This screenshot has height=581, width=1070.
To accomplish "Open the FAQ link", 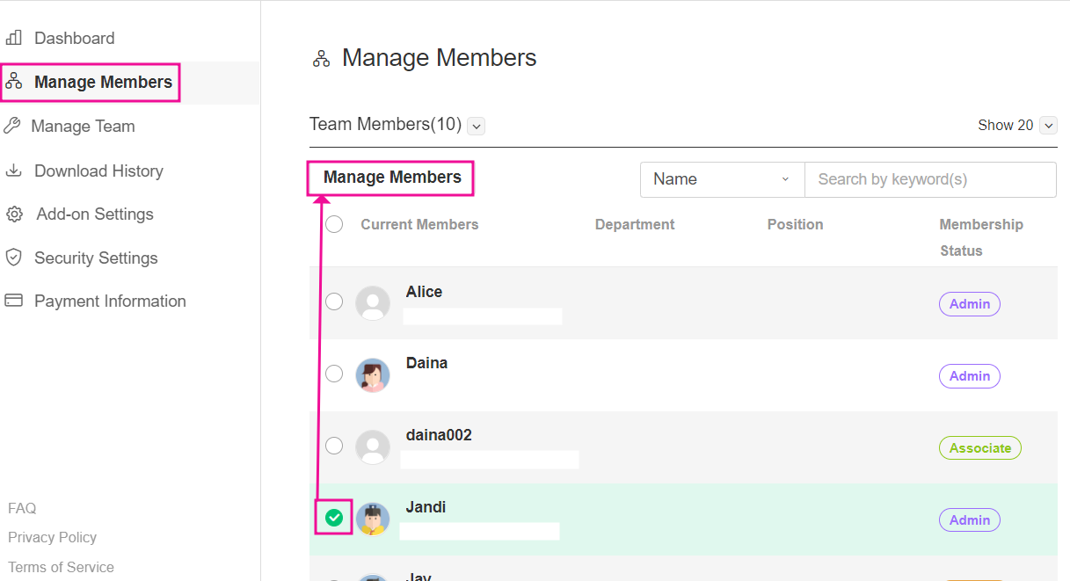I will (x=22, y=508).
